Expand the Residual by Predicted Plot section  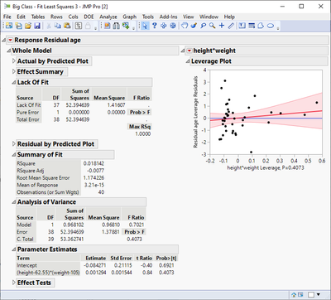[x=14, y=144]
